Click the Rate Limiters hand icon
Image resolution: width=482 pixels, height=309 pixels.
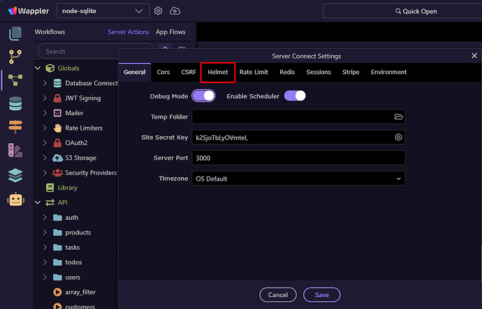[57, 128]
